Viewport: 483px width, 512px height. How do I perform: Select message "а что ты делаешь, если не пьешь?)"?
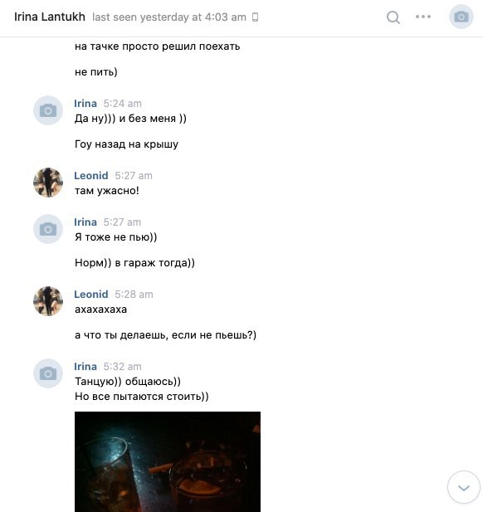pos(166,335)
